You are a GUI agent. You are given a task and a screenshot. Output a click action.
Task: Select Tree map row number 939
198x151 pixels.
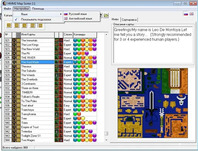click(x=51, y=119)
